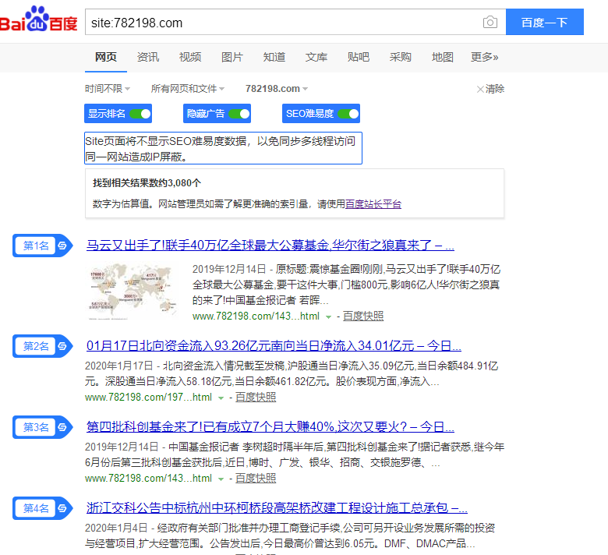Open camera image search icon
The image size is (608, 555).
pos(490,22)
